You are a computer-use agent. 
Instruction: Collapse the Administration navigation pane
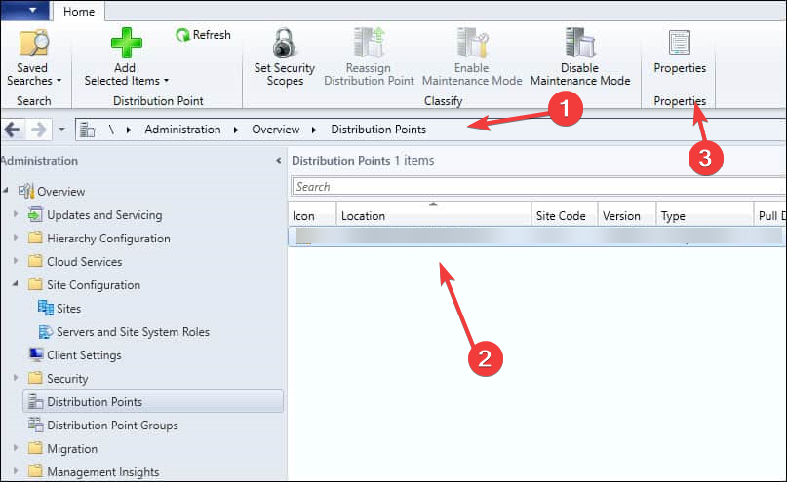[x=279, y=161]
